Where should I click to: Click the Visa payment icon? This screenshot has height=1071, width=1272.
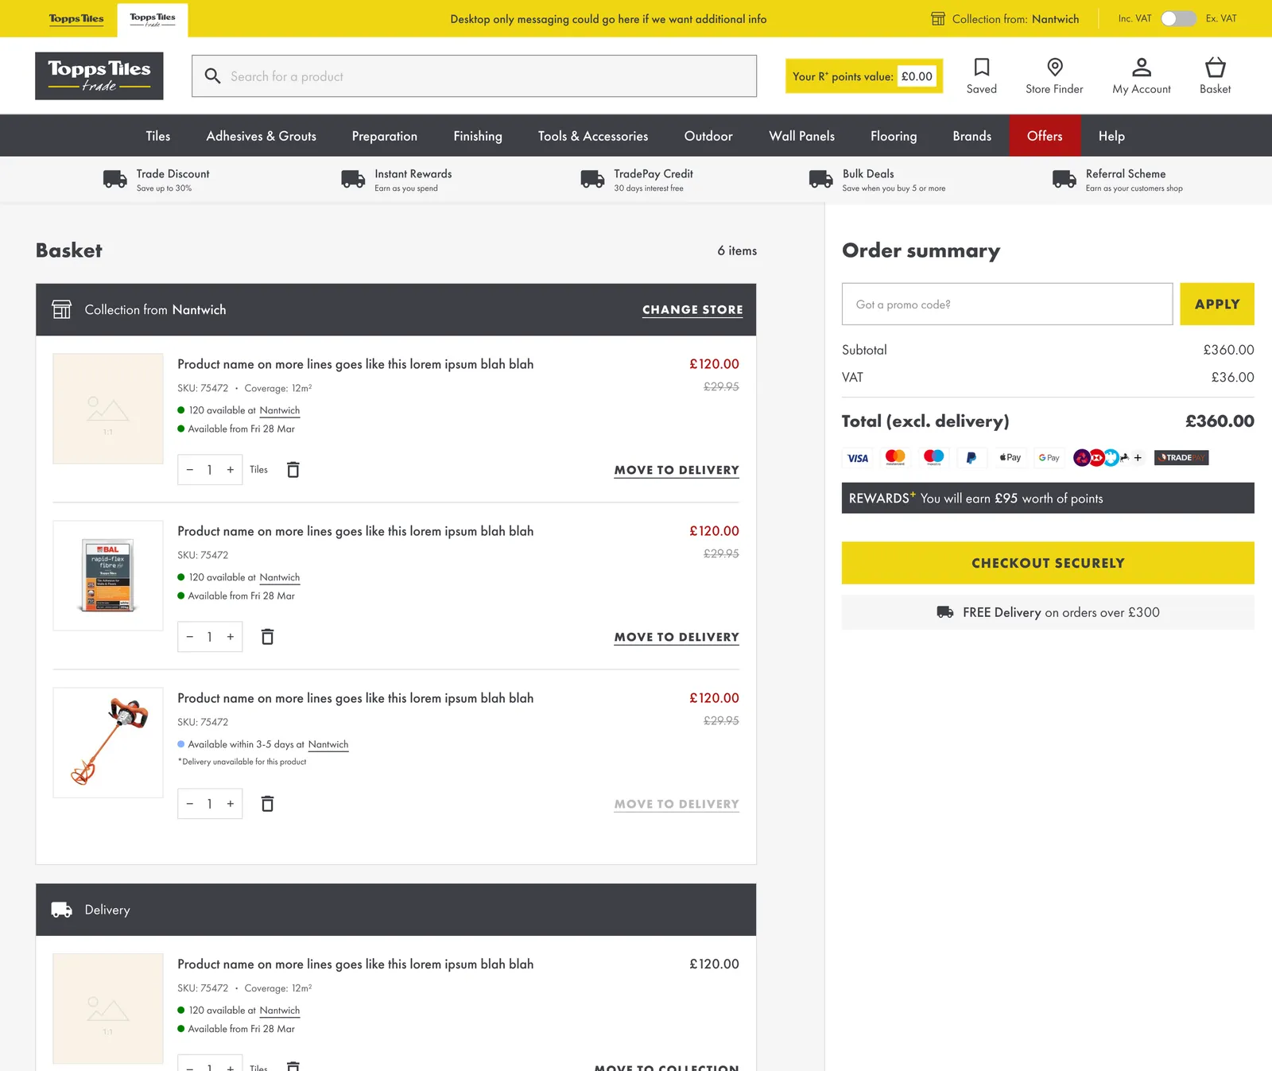(x=858, y=458)
